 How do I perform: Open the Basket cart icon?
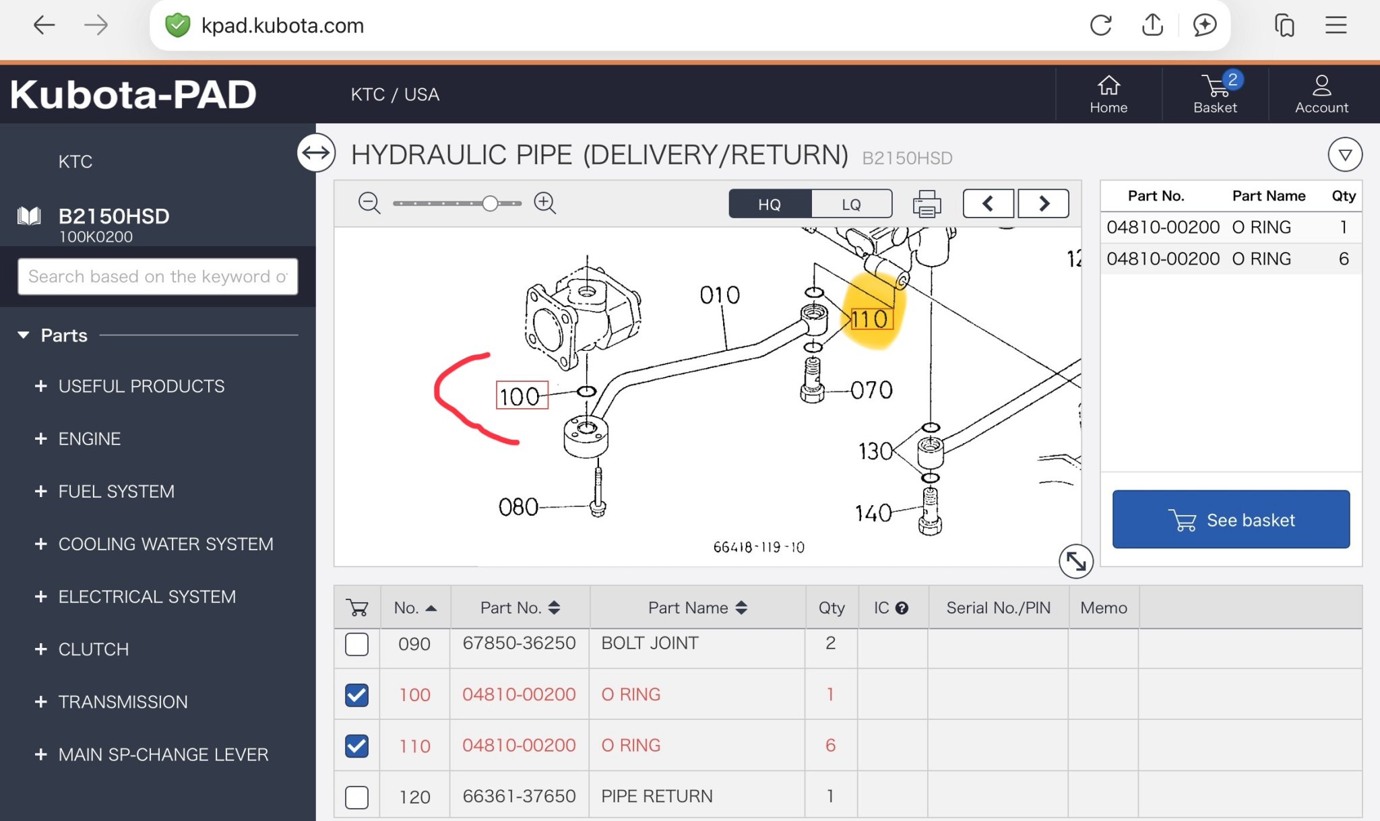click(x=1215, y=93)
